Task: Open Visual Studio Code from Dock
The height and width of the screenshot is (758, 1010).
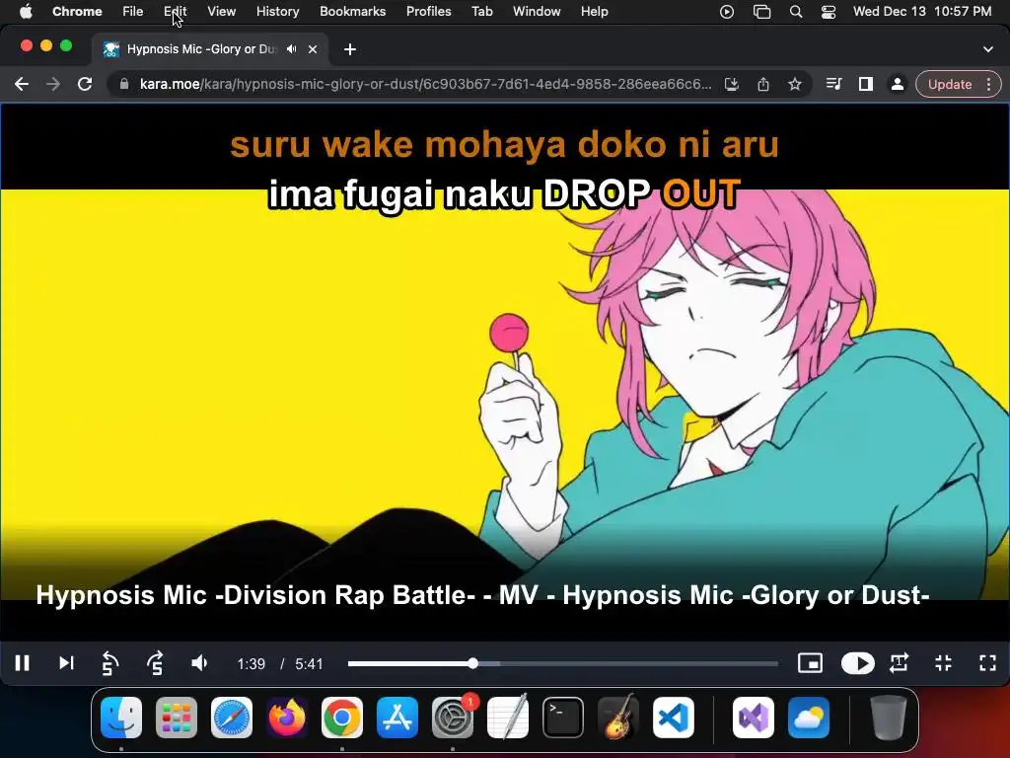Action: tap(673, 718)
